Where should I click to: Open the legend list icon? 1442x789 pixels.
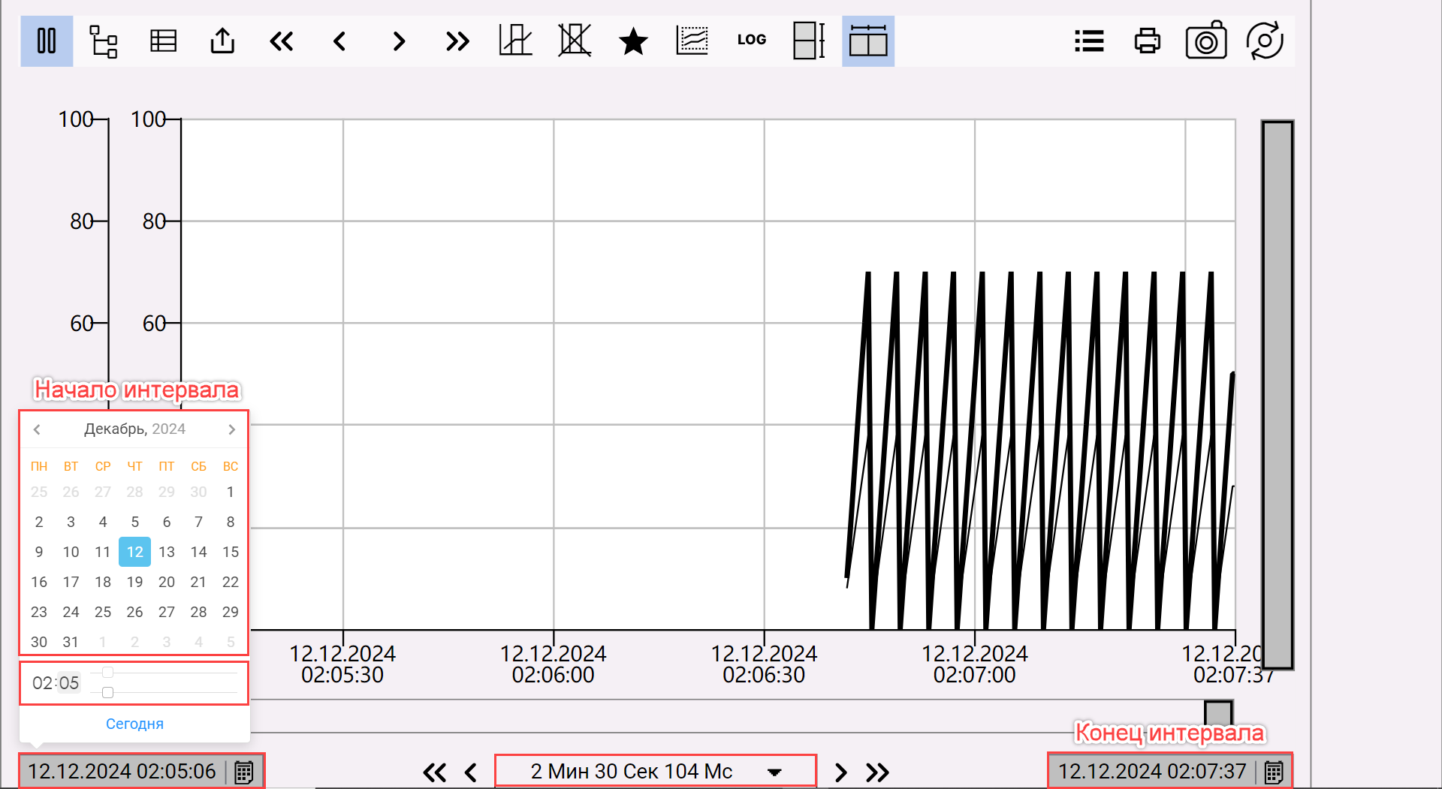coord(1088,41)
